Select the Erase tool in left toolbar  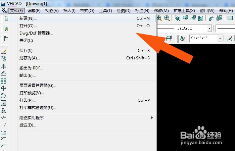tap(3, 51)
